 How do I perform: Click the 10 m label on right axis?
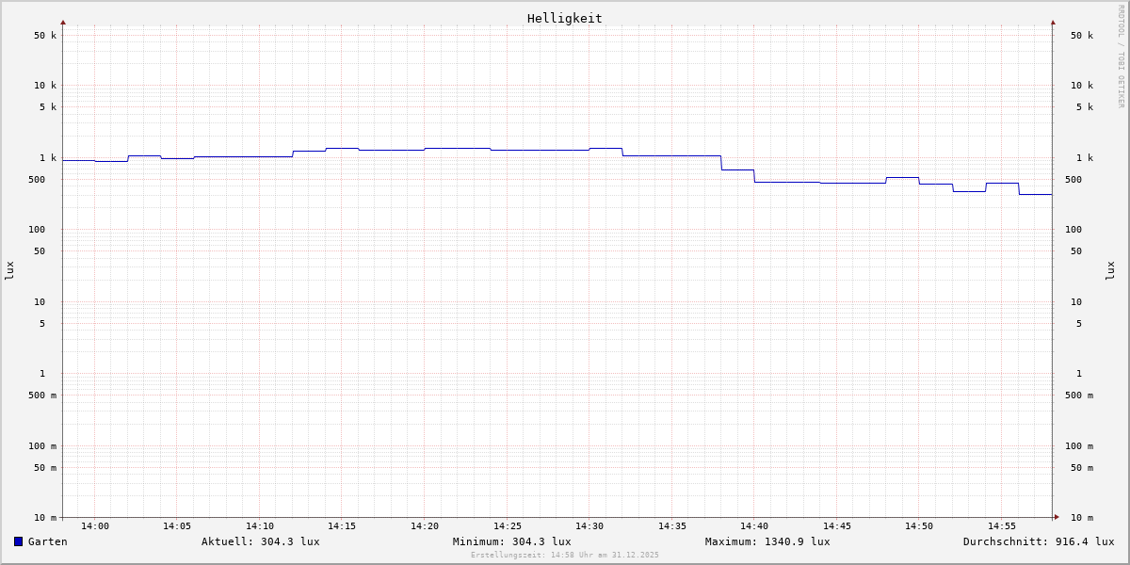click(1082, 518)
